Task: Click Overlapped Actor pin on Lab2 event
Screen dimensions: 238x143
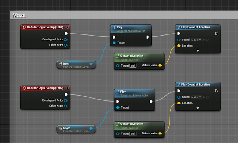Action: (66, 100)
